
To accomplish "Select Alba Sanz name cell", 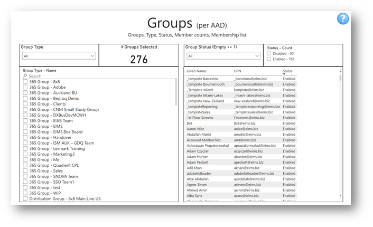I will click(x=194, y=196).
